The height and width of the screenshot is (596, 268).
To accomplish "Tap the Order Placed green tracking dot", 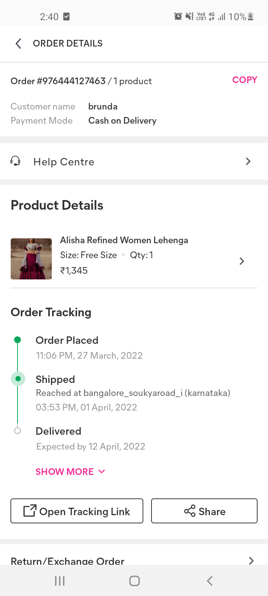I will click(17, 340).
